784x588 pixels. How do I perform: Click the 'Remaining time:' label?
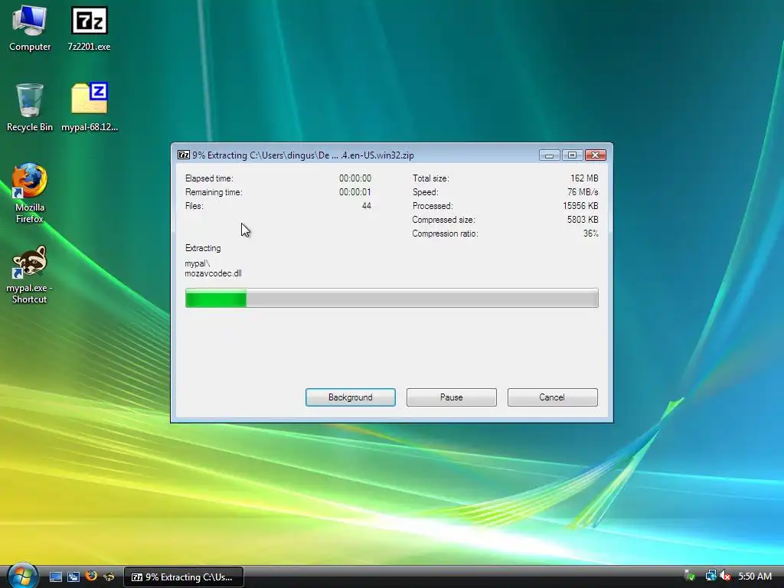[x=214, y=192]
